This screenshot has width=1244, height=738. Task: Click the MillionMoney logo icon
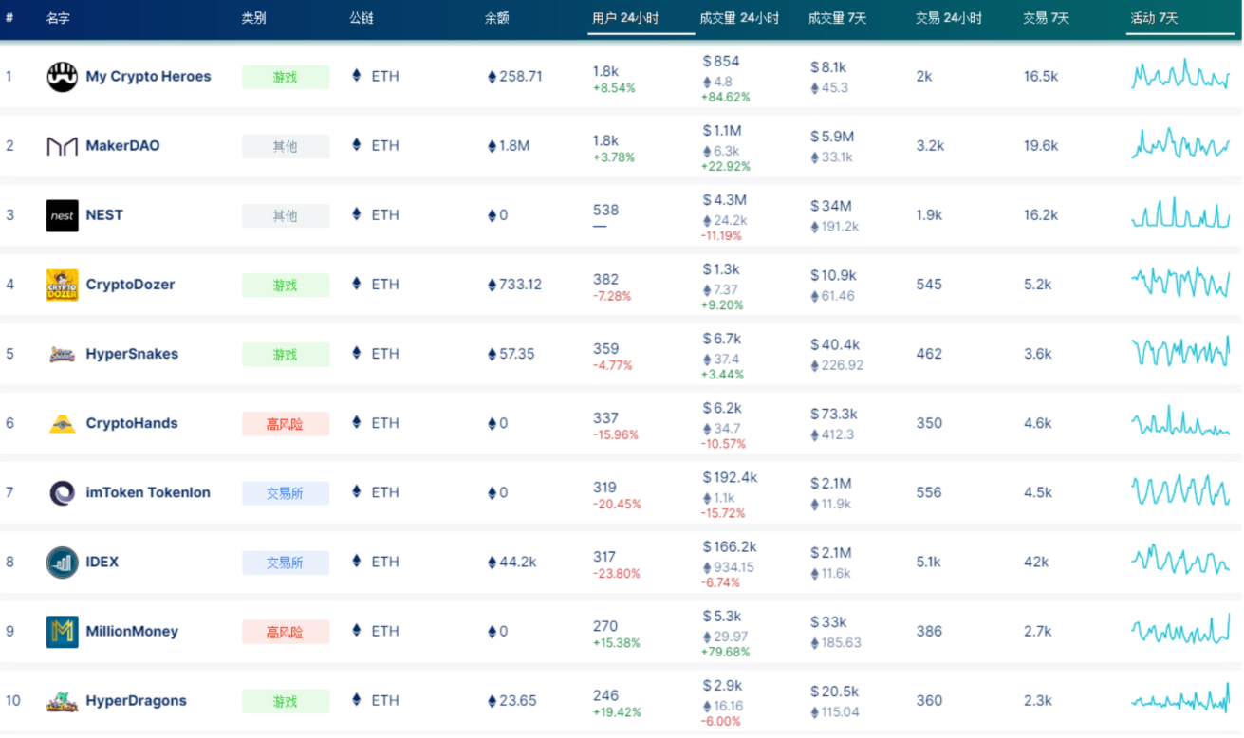pyautogui.click(x=63, y=632)
